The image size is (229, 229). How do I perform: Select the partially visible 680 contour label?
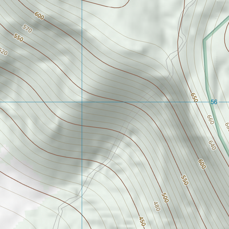[x=227, y=127]
